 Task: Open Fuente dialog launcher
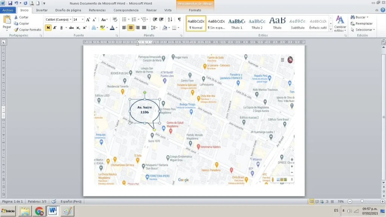(x=117, y=36)
